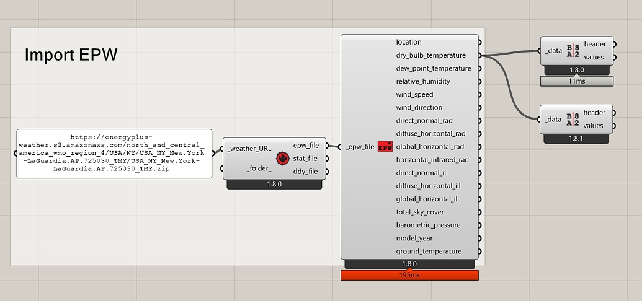Click the global_horizontal_ill output

pyautogui.click(x=427, y=199)
